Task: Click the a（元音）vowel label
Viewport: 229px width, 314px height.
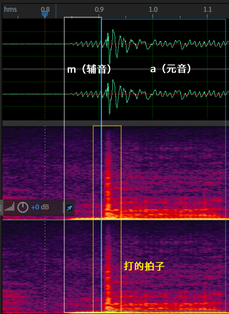Action: pos(171,69)
